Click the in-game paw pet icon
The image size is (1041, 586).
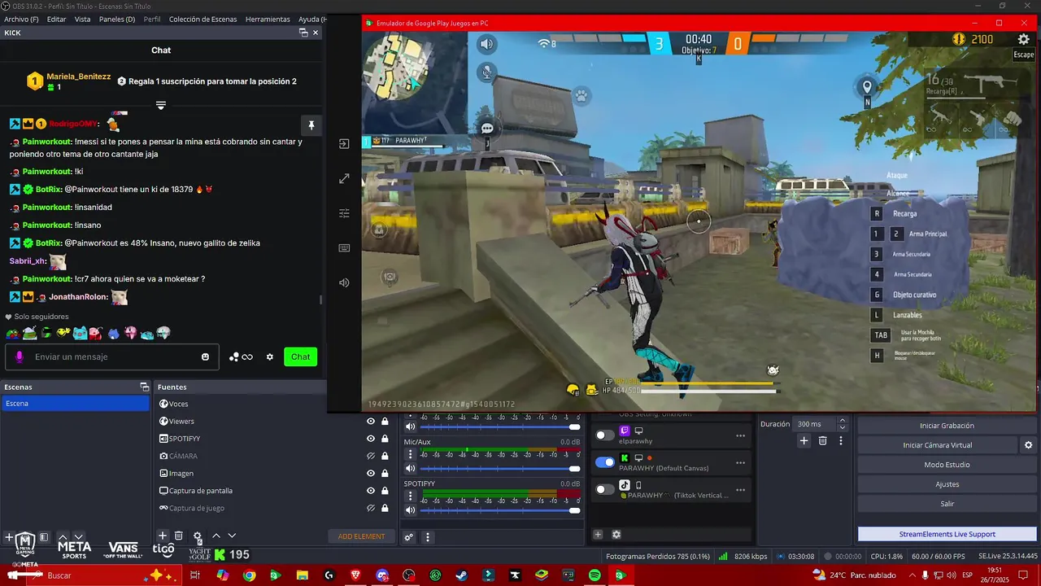tap(581, 96)
